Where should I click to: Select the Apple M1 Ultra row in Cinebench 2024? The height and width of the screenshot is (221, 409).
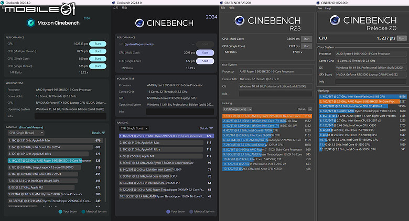pyautogui.click(x=166, y=150)
